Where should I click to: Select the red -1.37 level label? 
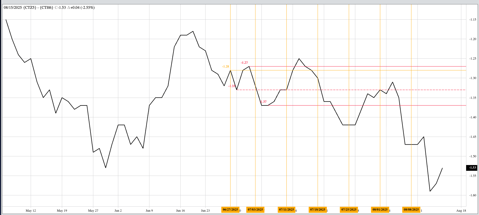[x=263, y=102]
